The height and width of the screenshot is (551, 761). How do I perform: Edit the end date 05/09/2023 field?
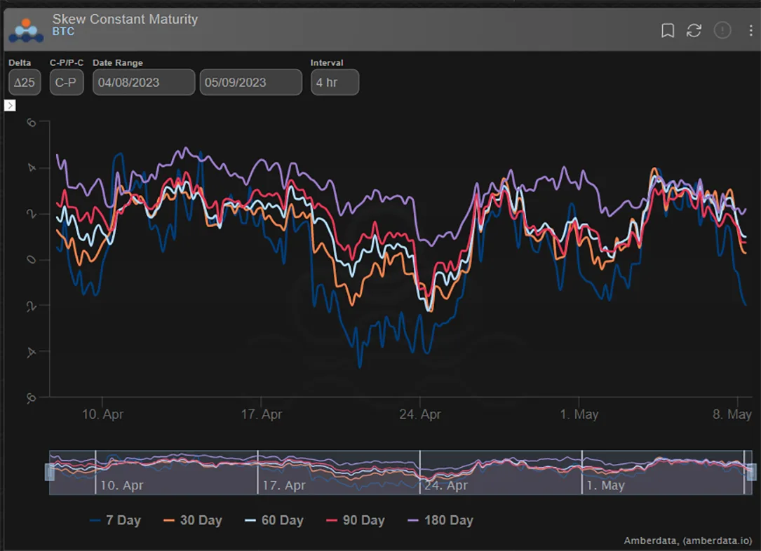250,83
